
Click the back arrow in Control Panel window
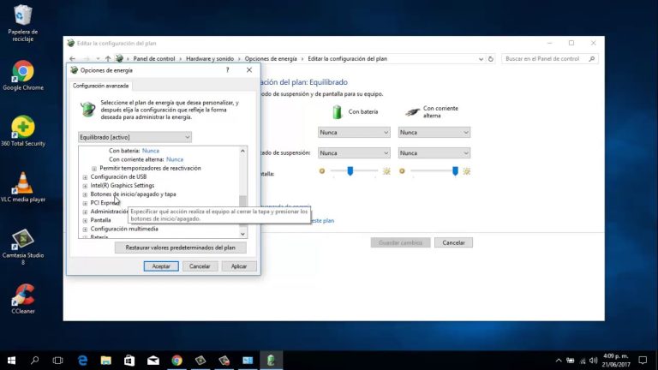(73, 59)
